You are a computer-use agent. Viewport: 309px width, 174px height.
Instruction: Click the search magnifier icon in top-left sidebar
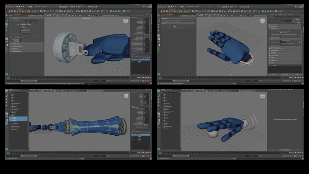tap(7, 51)
